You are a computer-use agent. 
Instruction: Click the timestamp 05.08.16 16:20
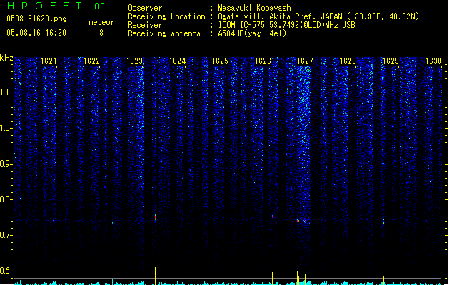36,33
